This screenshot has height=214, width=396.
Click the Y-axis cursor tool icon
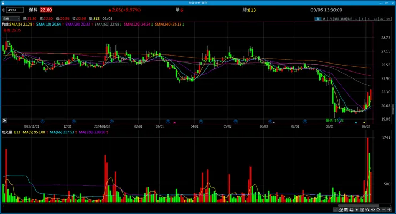click(x=368, y=210)
